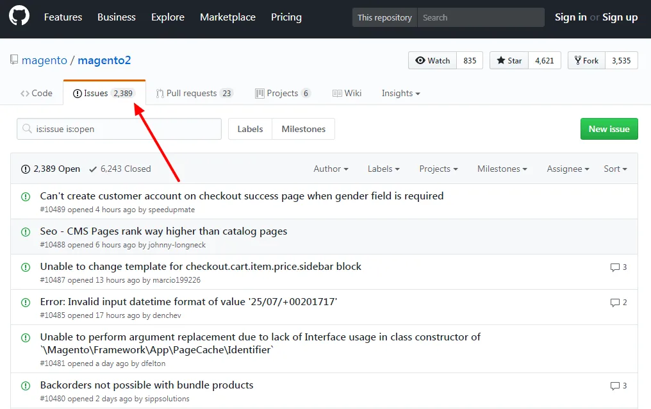Open Features in top navigation
Image resolution: width=651 pixels, height=409 pixels.
coord(63,17)
